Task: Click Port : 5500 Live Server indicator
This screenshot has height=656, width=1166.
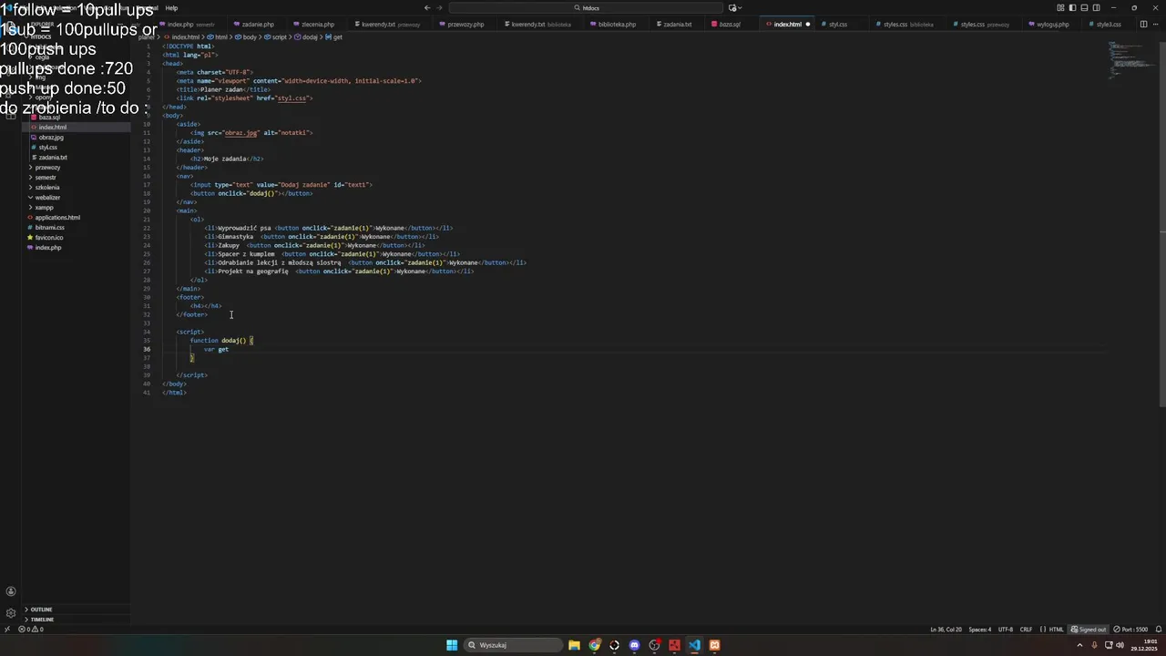Action: [x=1130, y=629]
